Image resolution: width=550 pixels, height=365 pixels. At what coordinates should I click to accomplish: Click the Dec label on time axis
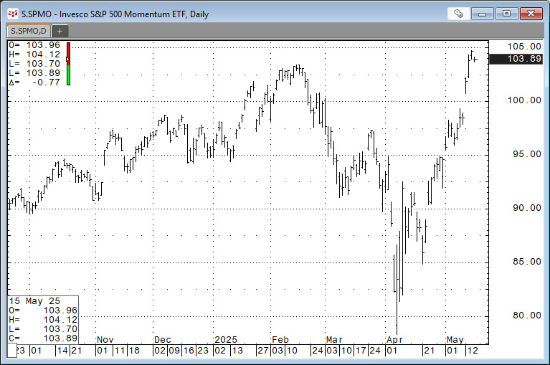click(163, 339)
